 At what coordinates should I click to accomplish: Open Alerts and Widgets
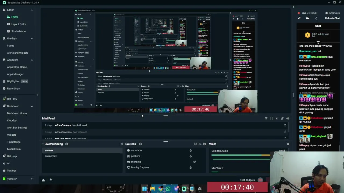[x=17, y=53]
